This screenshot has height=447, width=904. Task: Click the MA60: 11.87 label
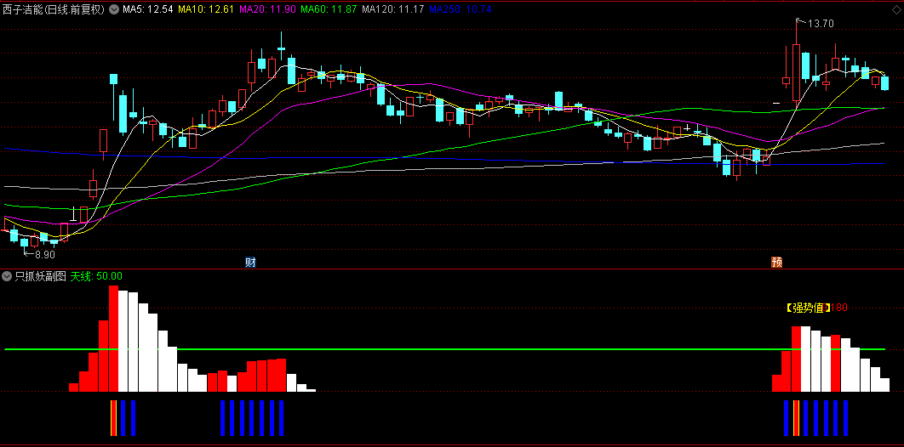(x=329, y=10)
